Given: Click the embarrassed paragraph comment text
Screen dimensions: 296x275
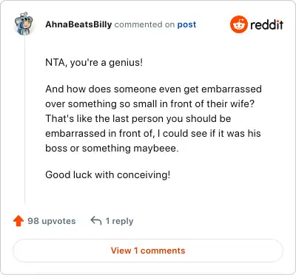Looking at the screenshot, I should [x=153, y=118].
